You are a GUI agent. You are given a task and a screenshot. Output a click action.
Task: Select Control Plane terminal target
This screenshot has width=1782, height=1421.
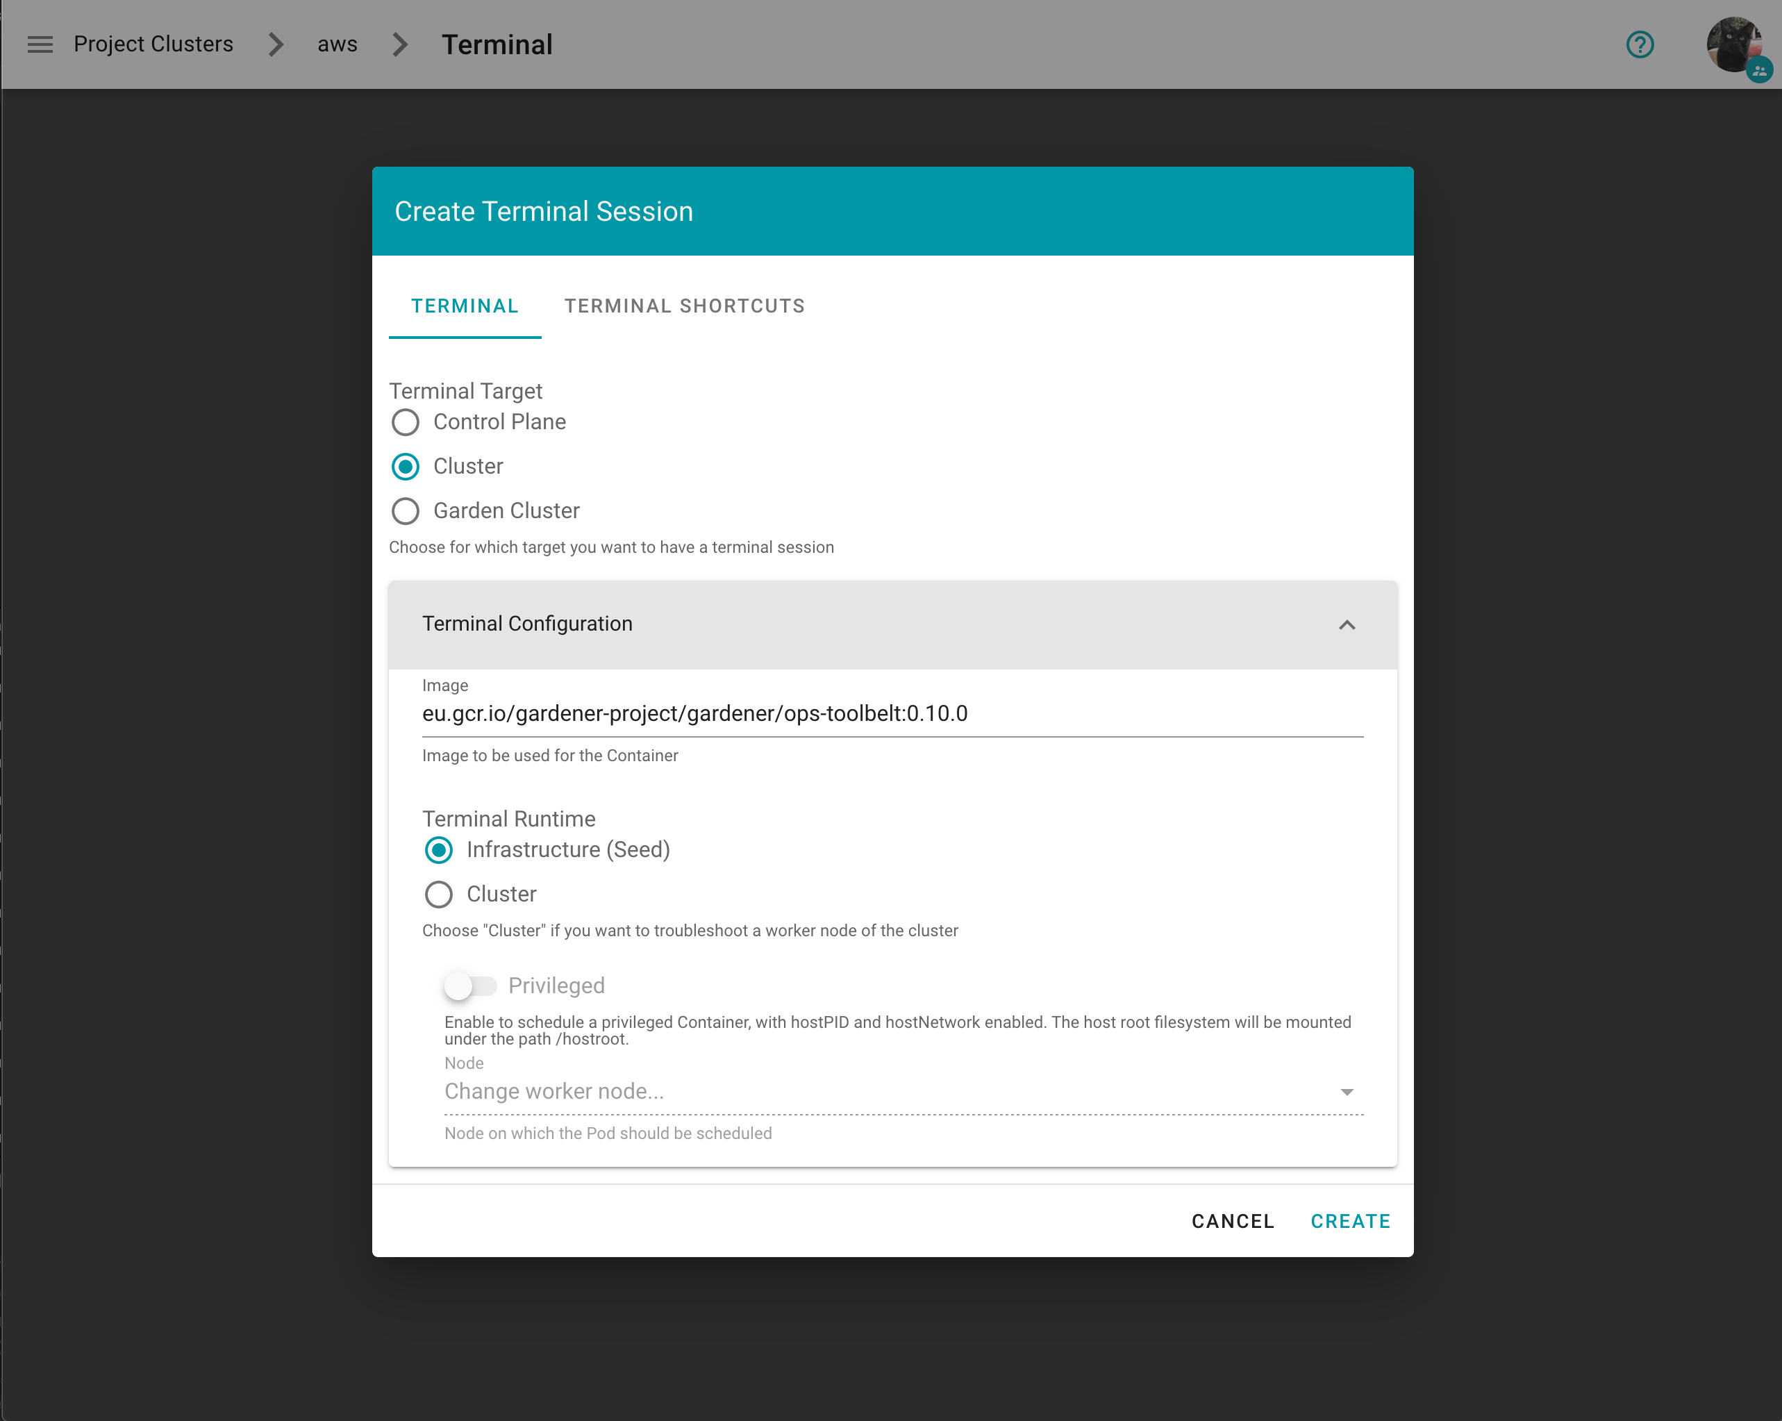click(x=405, y=422)
